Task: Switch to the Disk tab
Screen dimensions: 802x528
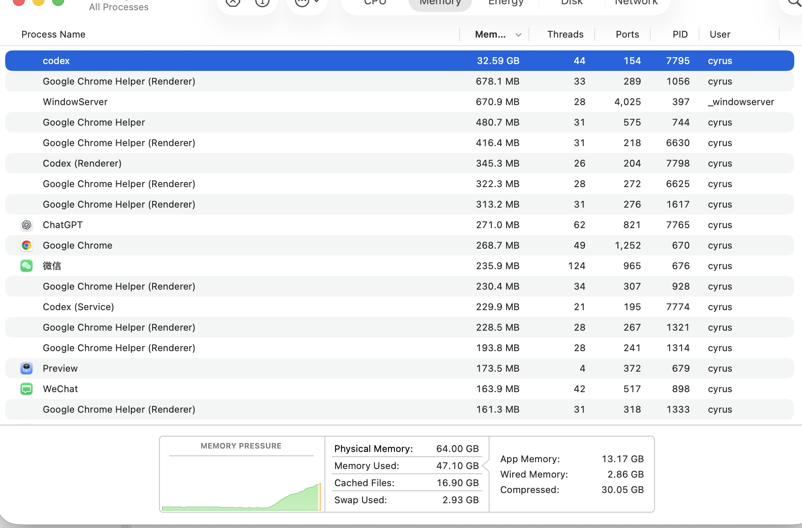Action: click(572, 3)
